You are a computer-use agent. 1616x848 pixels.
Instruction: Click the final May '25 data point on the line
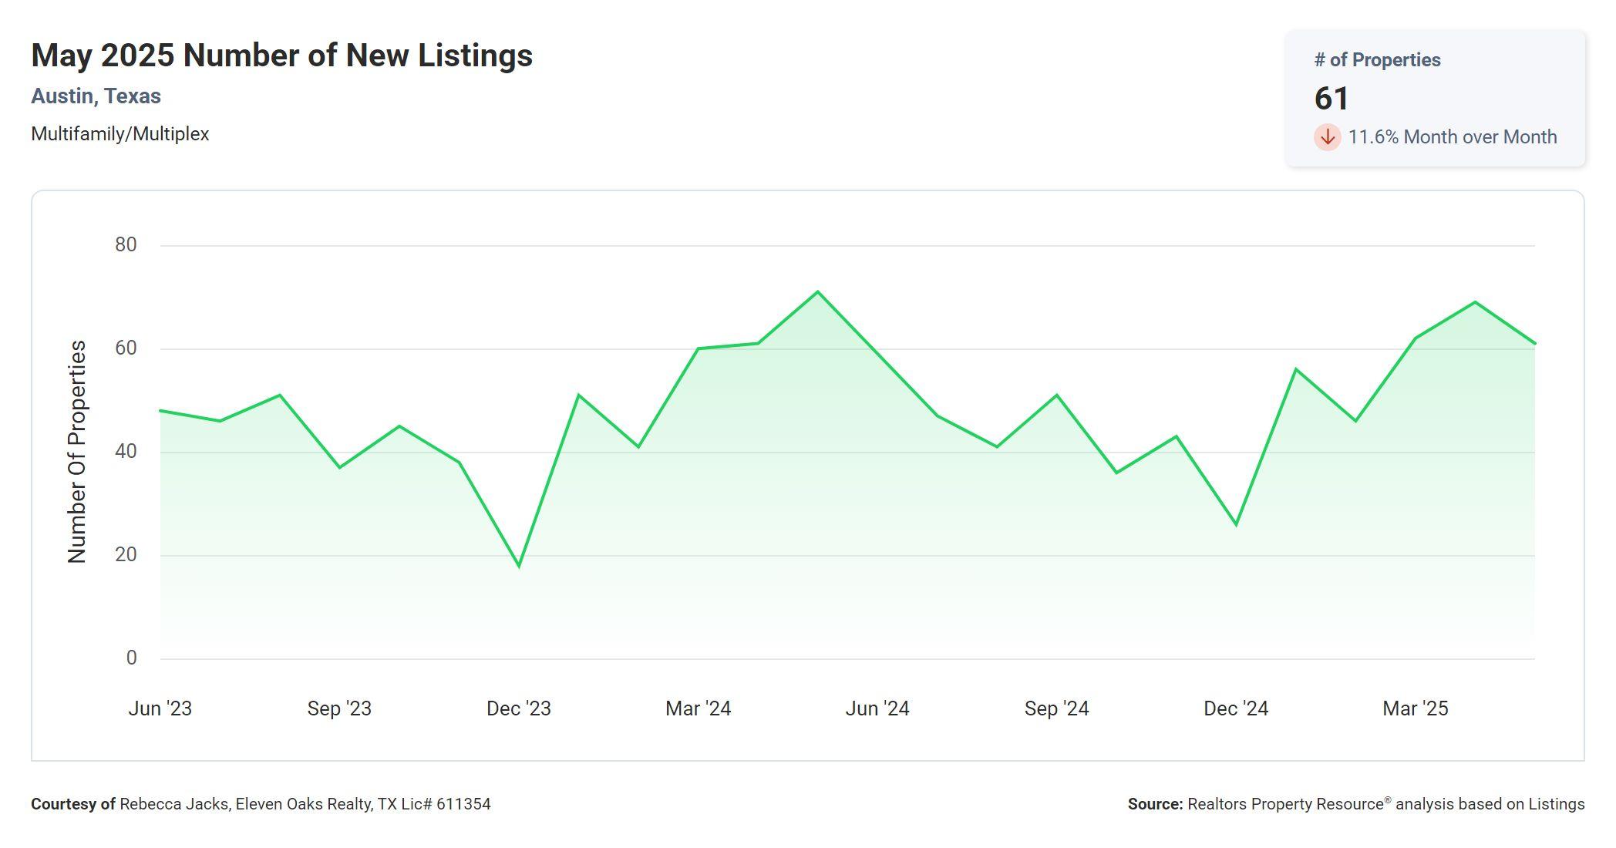(x=1534, y=344)
